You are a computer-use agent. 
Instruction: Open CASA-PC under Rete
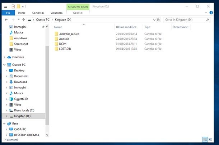(20, 129)
